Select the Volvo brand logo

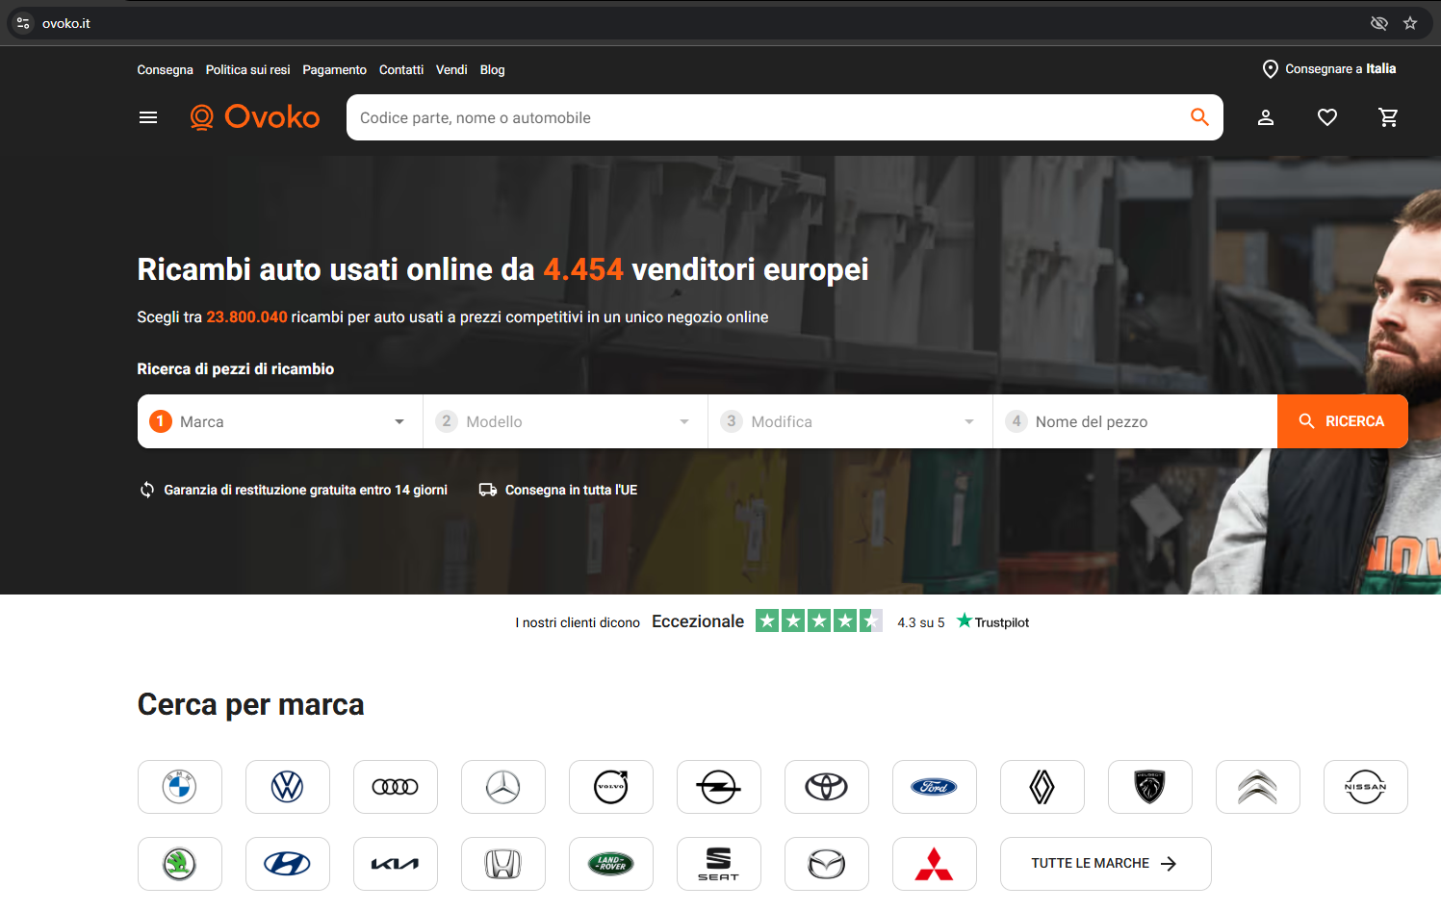(x=611, y=787)
